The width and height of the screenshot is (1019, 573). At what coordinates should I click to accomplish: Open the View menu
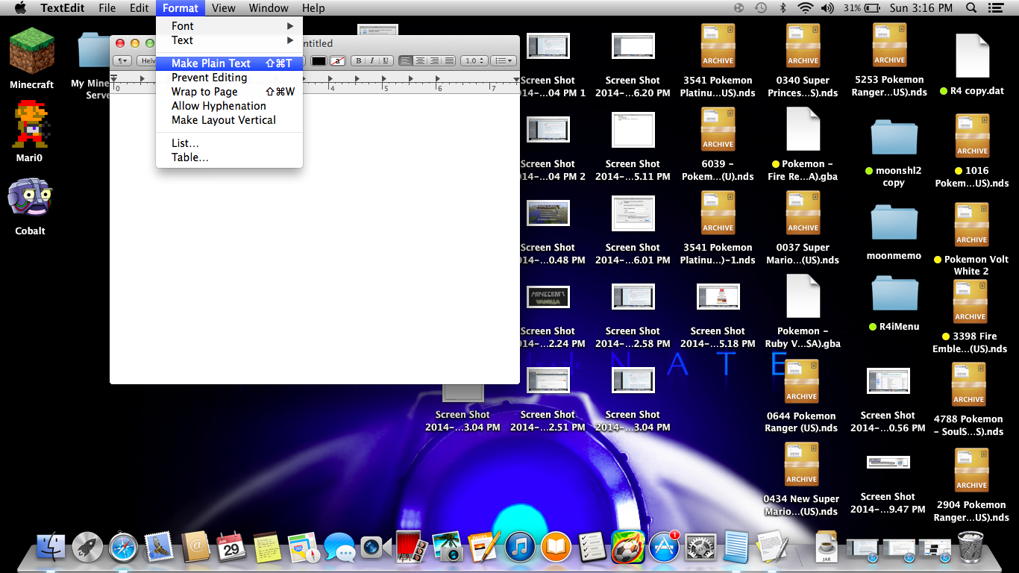(223, 8)
